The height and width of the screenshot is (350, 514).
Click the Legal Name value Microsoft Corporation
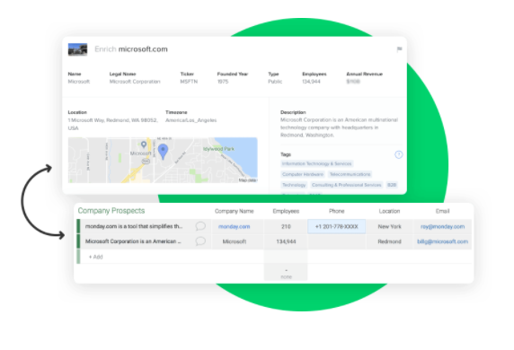[135, 82]
